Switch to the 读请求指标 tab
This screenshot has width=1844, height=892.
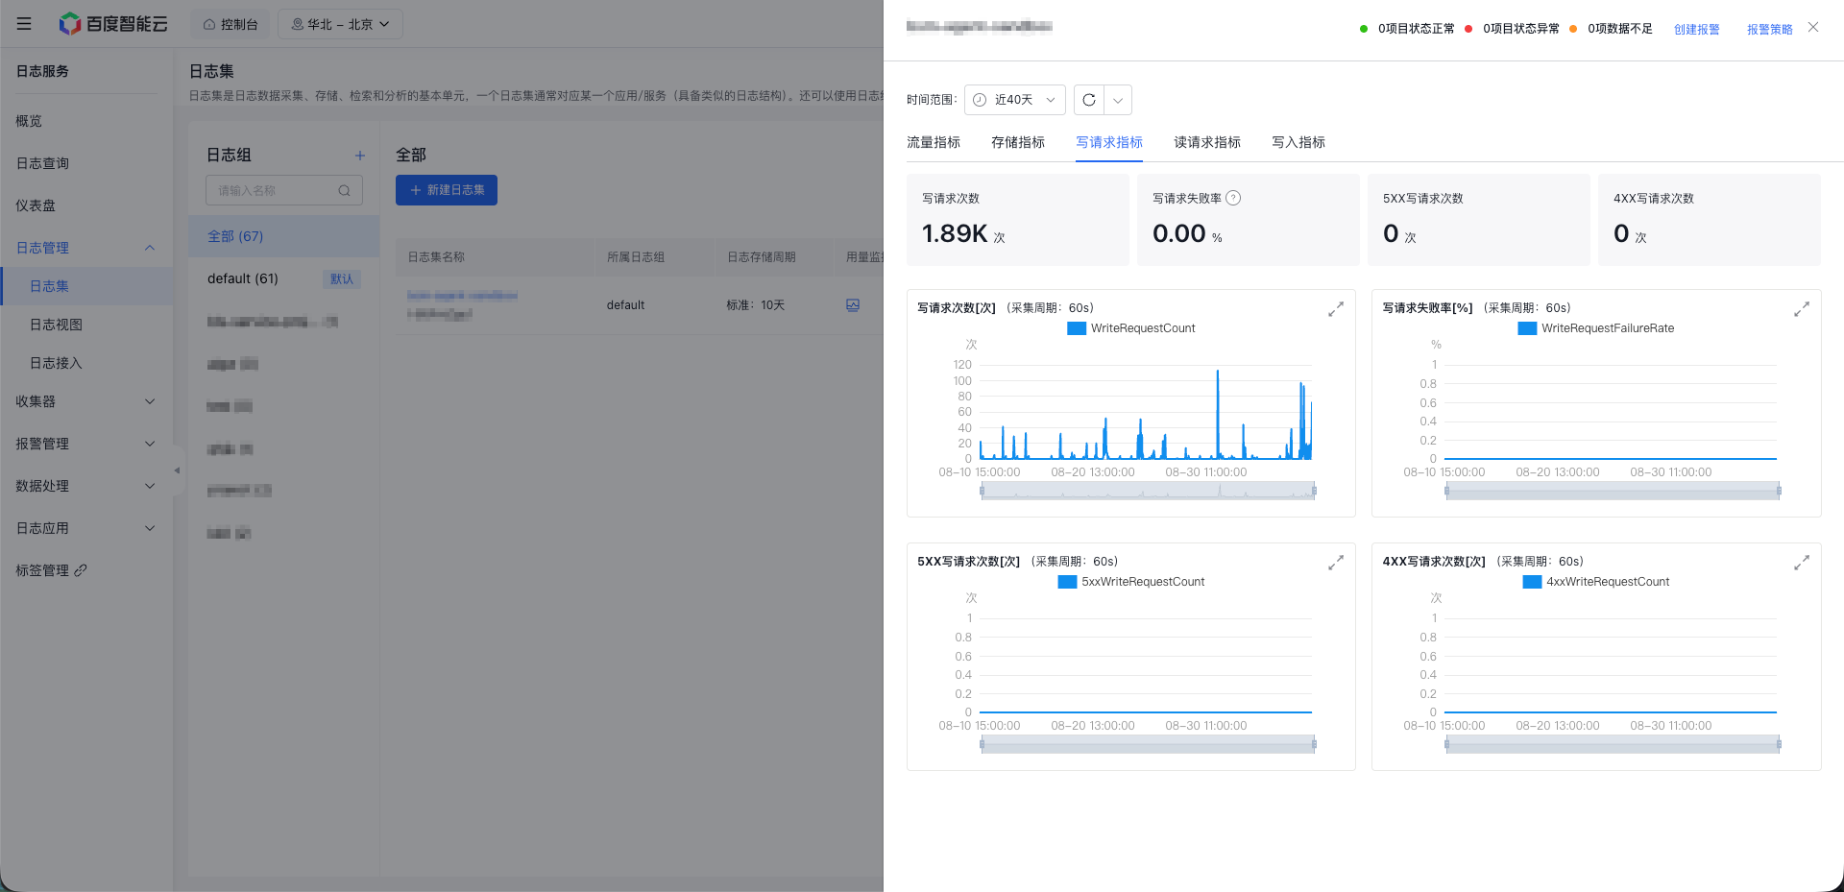pos(1207,142)
